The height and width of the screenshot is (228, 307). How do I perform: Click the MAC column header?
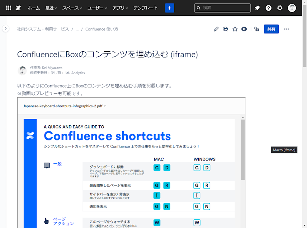159,159
